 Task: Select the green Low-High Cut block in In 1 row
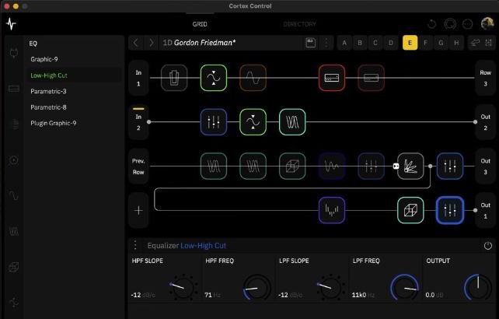[x=214, y=78]
